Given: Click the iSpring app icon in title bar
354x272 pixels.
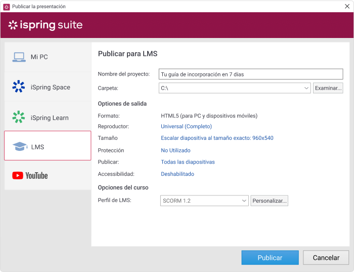Looking at the screenshot, I should 7,7.
